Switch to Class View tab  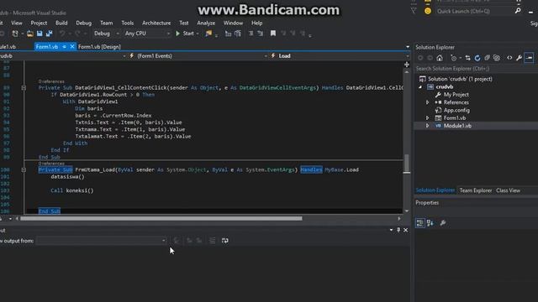[x=508, y=190]
